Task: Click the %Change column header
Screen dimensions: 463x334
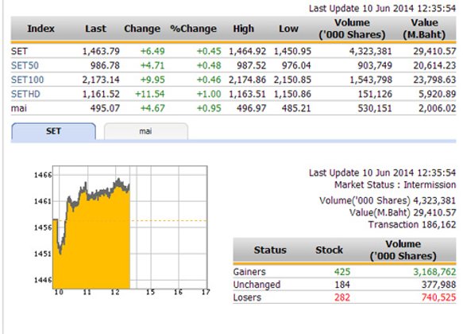Action: (x=194, y=29)
